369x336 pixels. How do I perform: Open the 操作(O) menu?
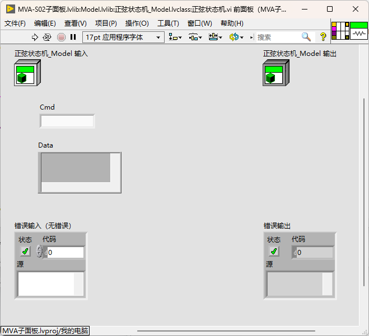(137, 23)
